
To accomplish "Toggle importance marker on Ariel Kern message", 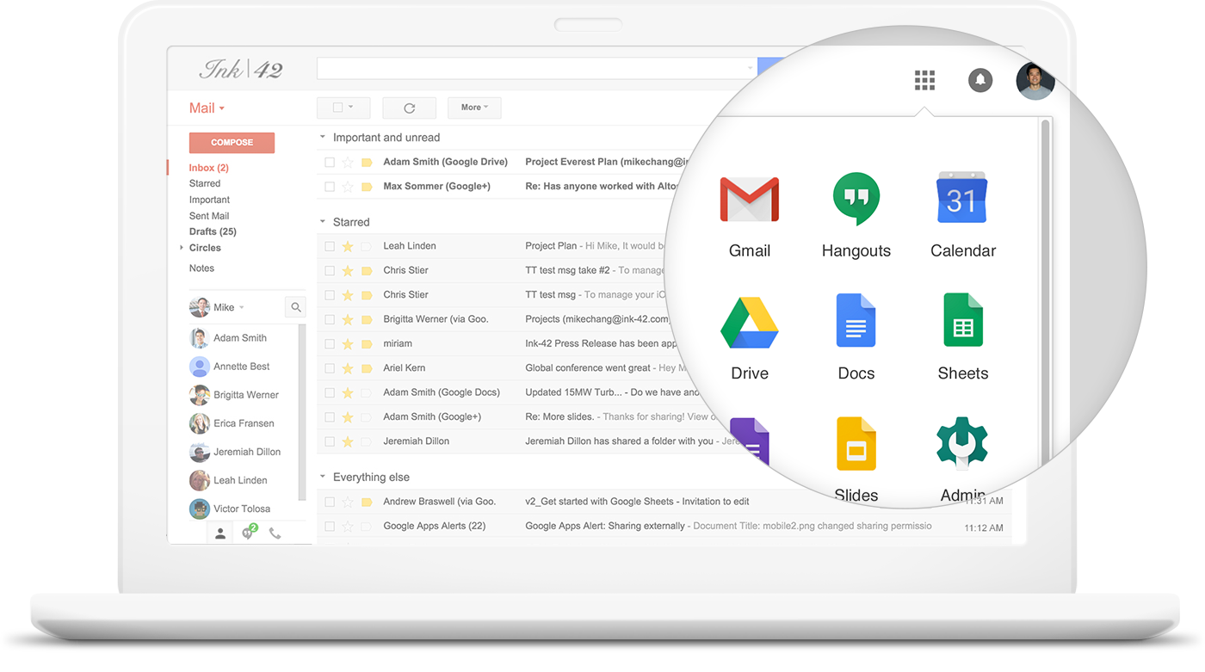I will pyautogui.click(x=367, y=368).
